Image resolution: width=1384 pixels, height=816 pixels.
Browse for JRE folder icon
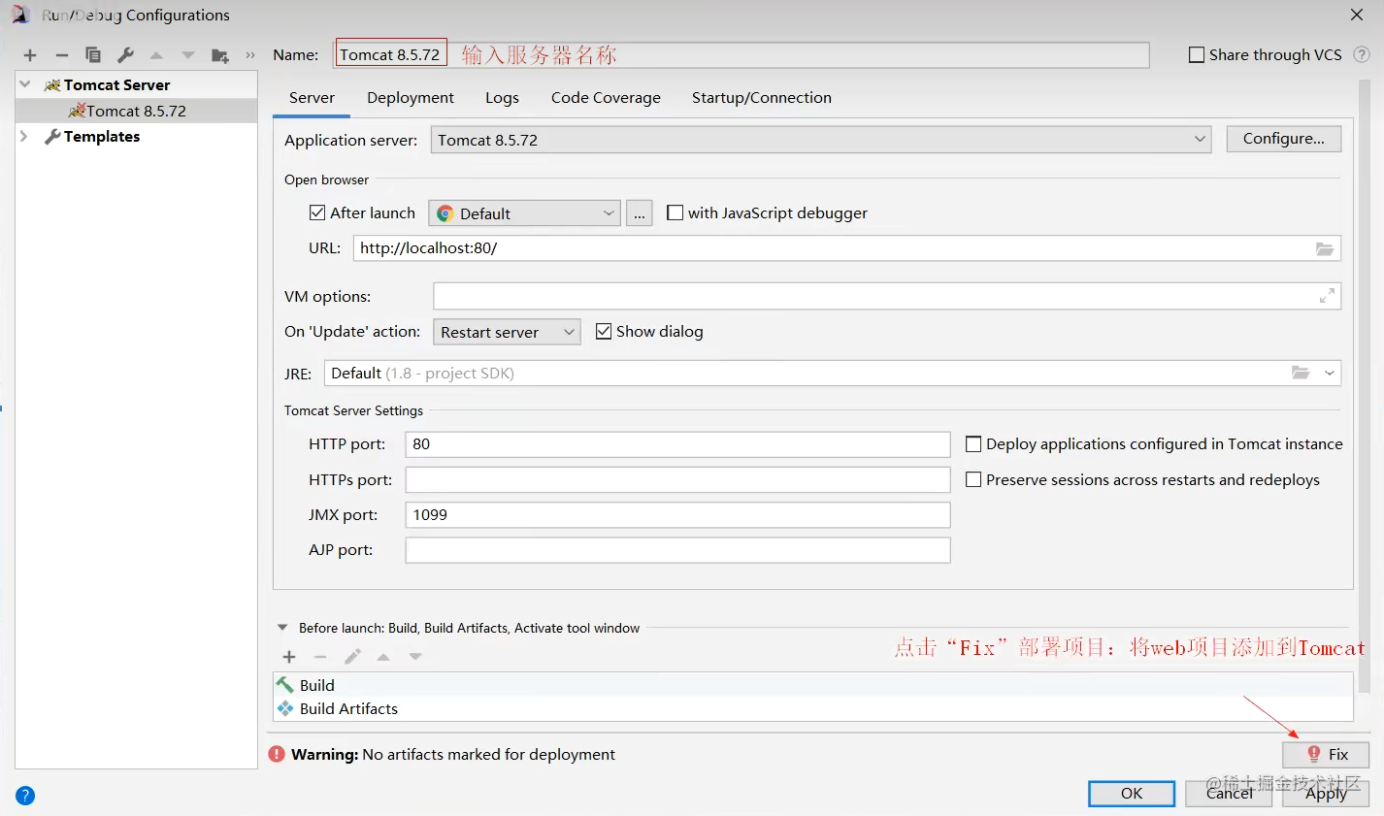[1301, 373]
